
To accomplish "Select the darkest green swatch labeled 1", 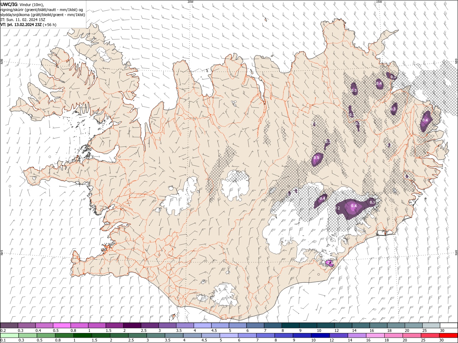I will click(82, 335).
